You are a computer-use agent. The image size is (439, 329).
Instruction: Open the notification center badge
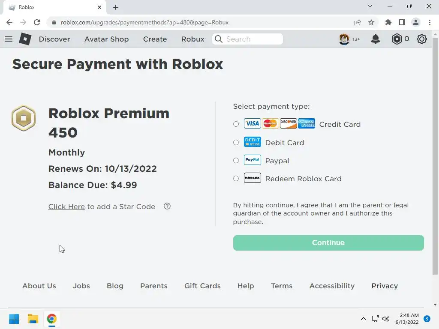coord(427,319)
